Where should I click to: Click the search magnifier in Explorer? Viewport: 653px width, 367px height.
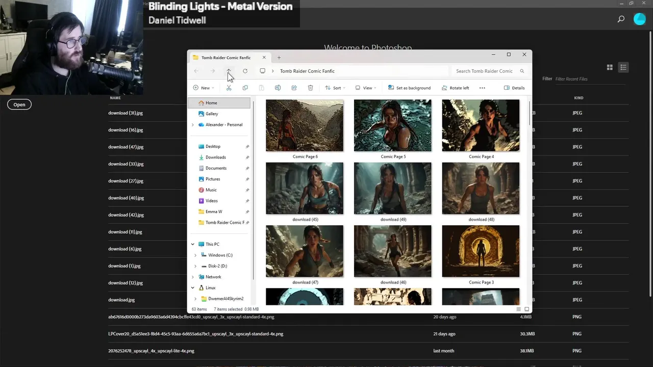pyautogui.click(x=522, y=71)
